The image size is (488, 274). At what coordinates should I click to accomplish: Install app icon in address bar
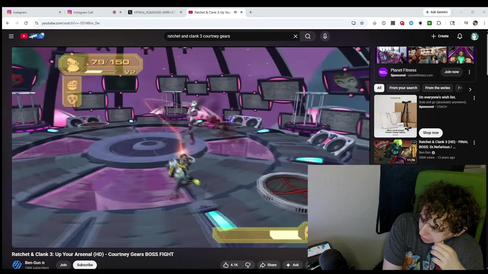(x=354, y=23)
